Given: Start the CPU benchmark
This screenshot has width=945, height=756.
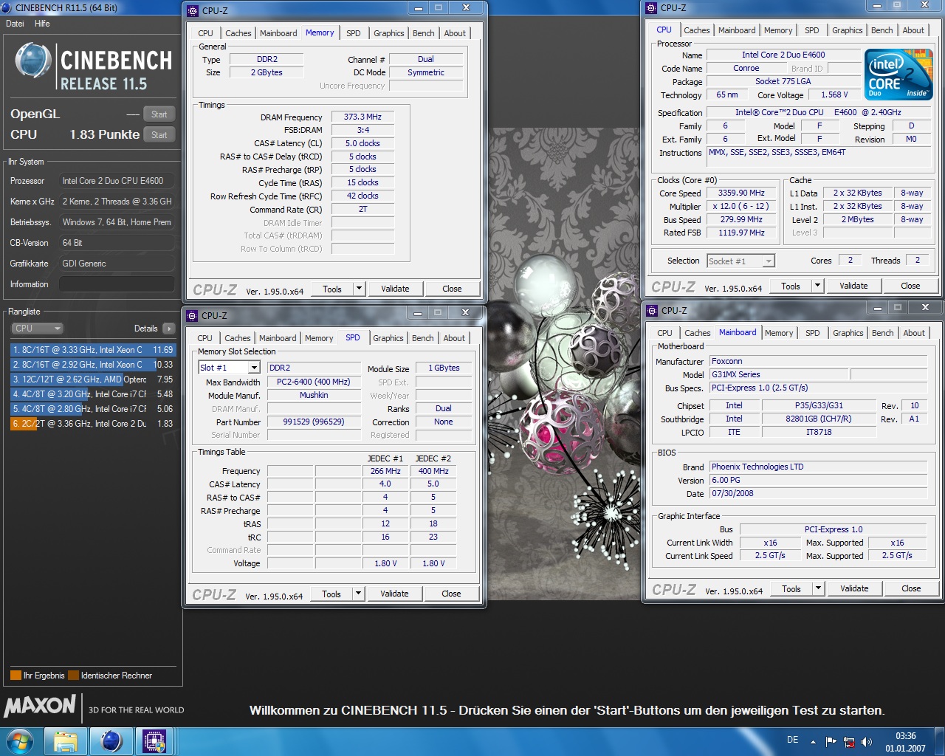Looking at the screenshot, I should [x=159, y=135].
